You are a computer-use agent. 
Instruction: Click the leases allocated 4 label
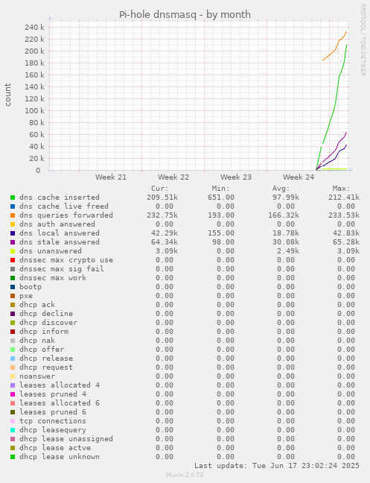click(60, 385)
